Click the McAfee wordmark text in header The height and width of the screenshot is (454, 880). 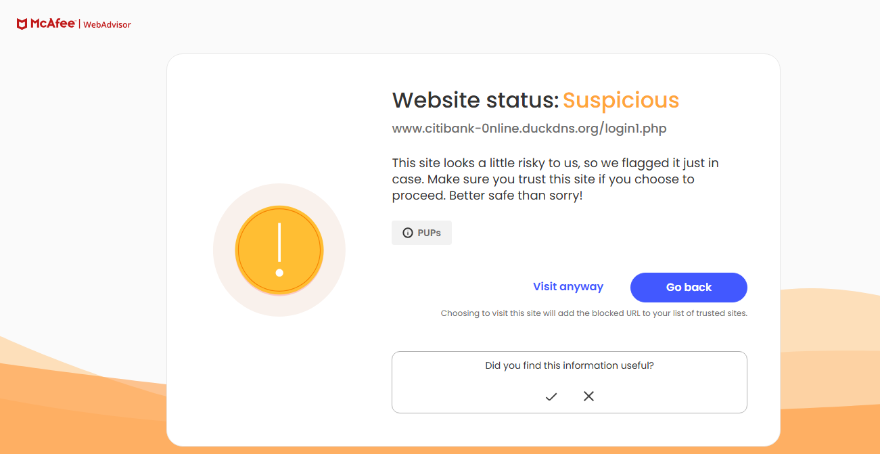pos(53,24)
